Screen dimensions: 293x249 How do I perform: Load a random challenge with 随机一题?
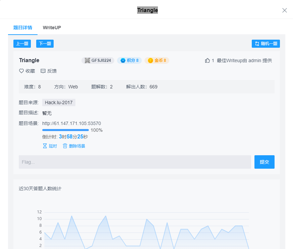pos(266,44)
